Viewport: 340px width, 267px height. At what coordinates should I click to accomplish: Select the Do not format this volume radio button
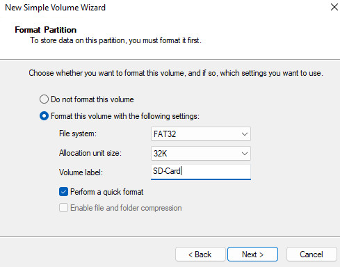(44, 99)
